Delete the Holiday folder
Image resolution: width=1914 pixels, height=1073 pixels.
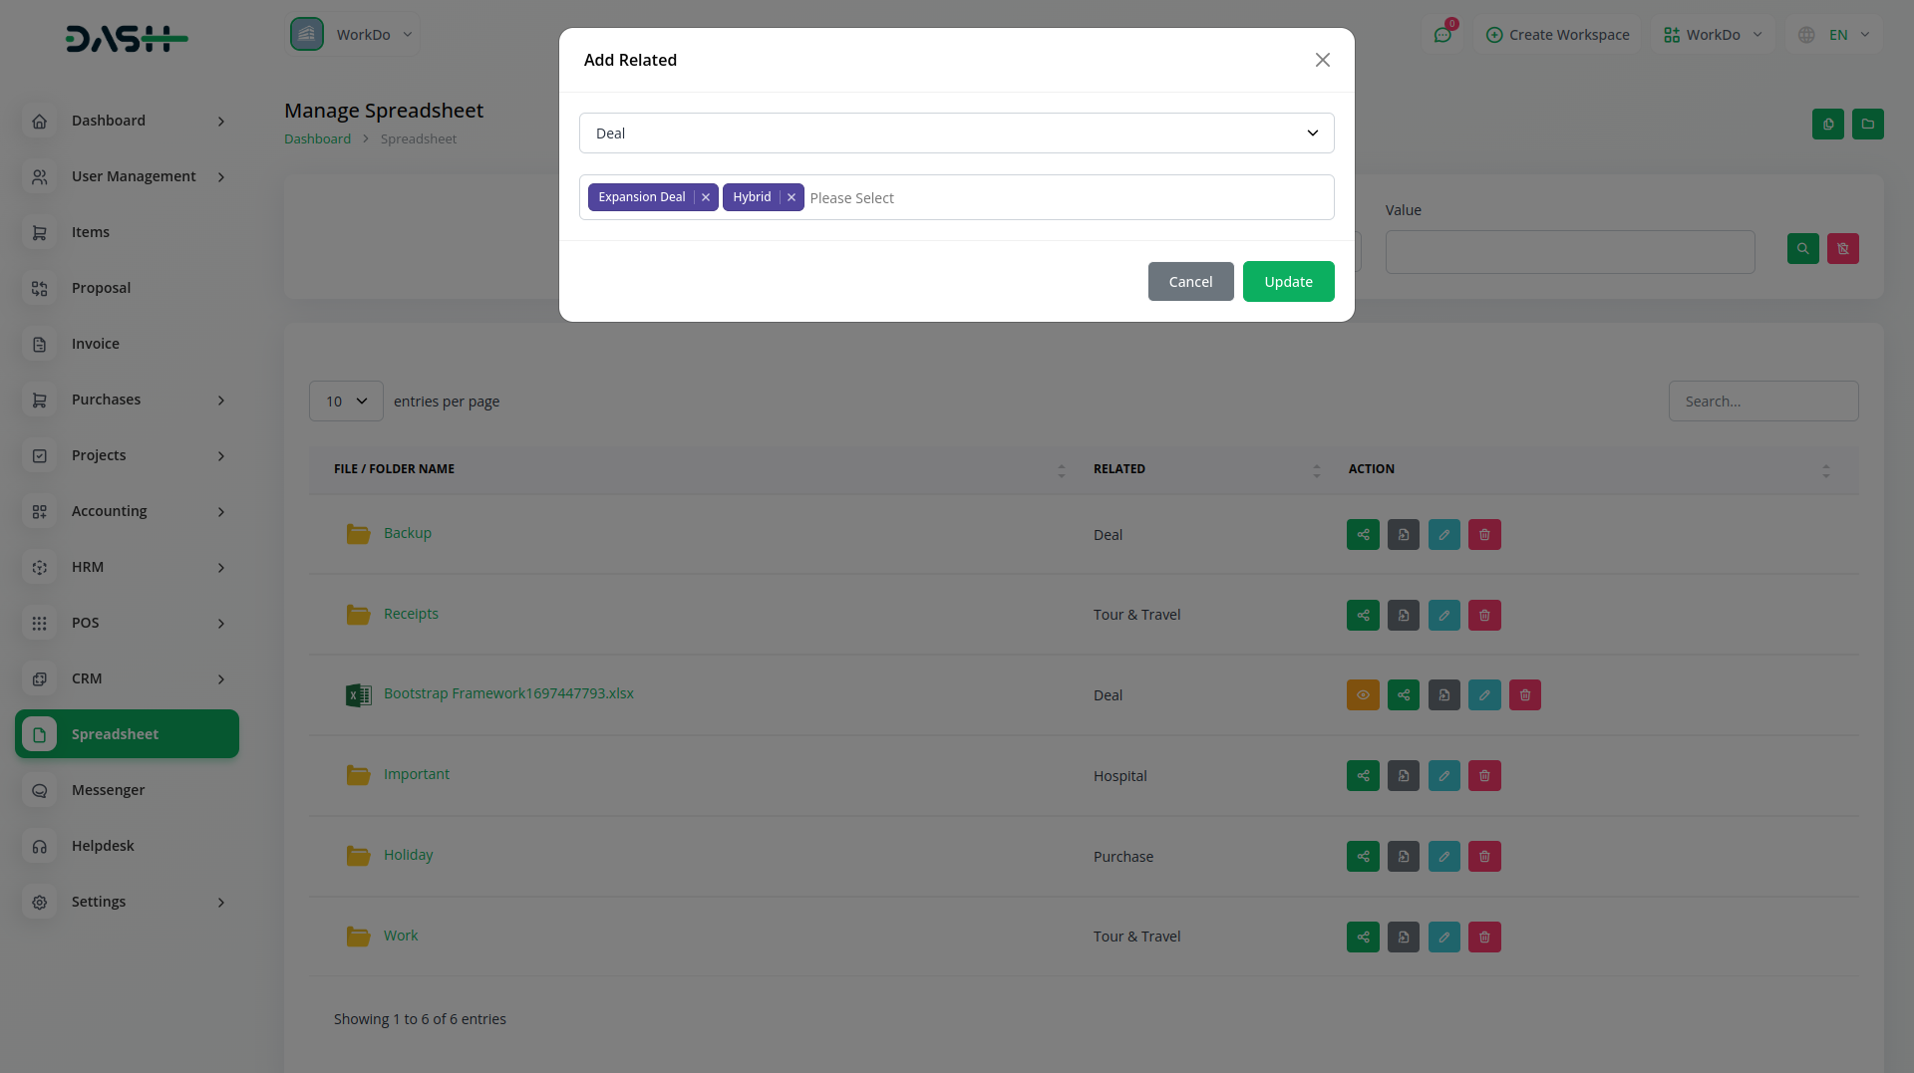pos(1484,857)
